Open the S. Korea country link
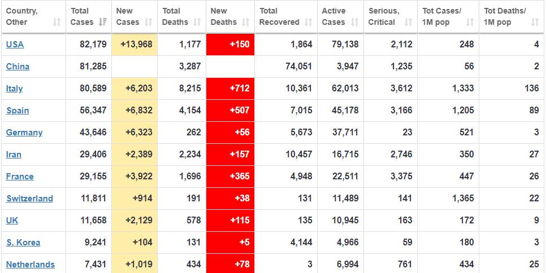 (23, 243)
